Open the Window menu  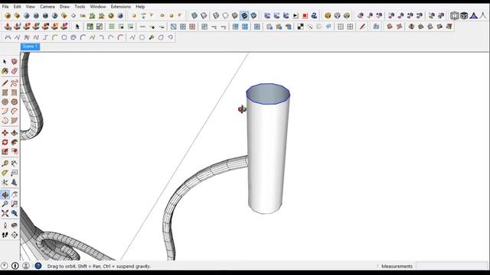(x=98, y=7)
